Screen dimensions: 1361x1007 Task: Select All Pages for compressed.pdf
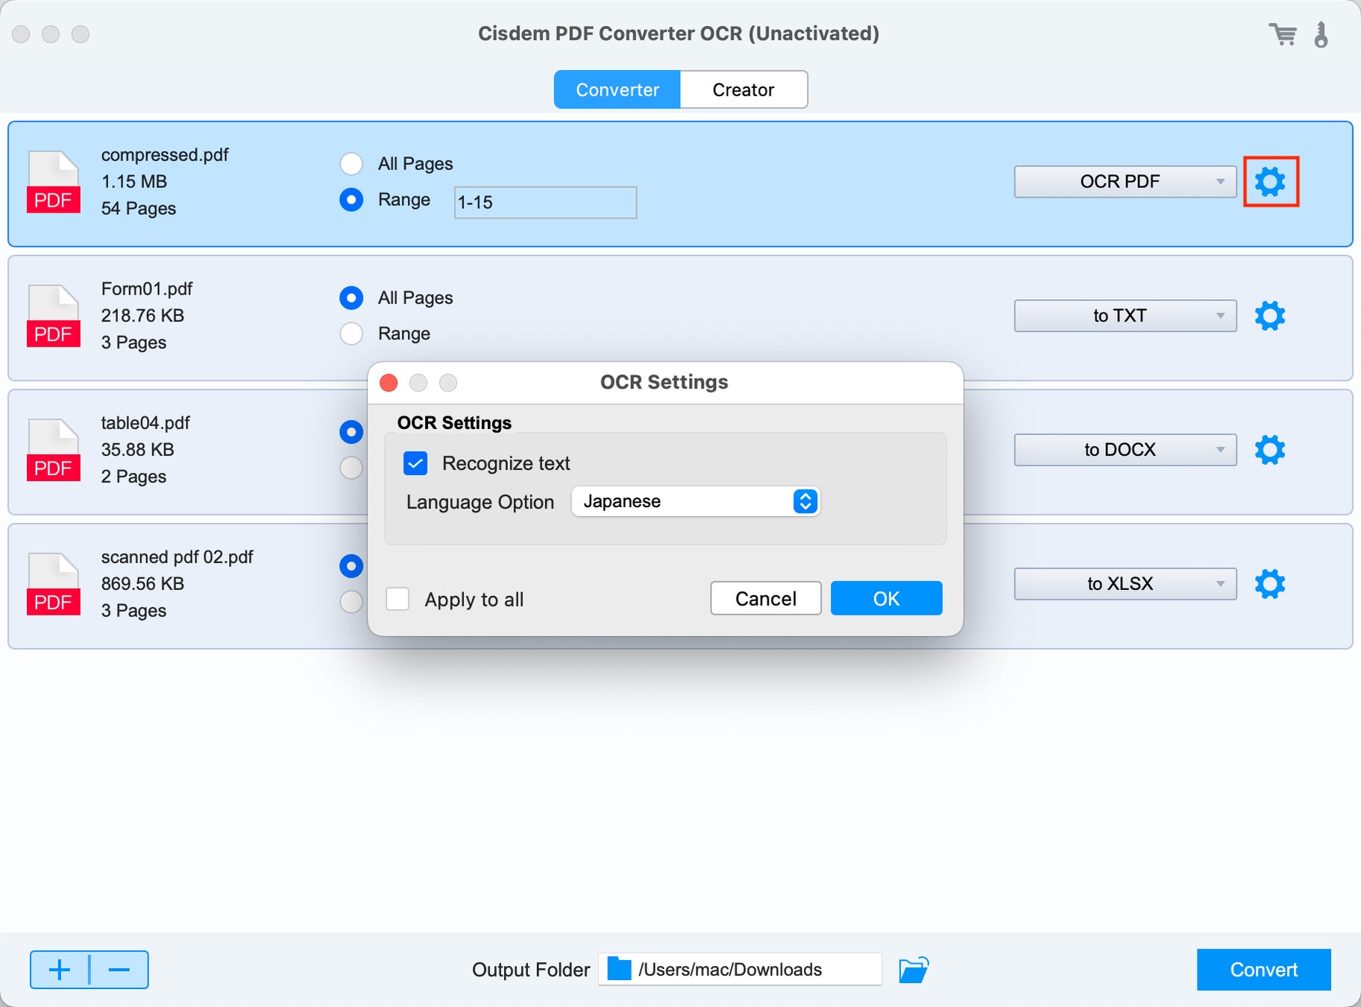click(351, 163)
